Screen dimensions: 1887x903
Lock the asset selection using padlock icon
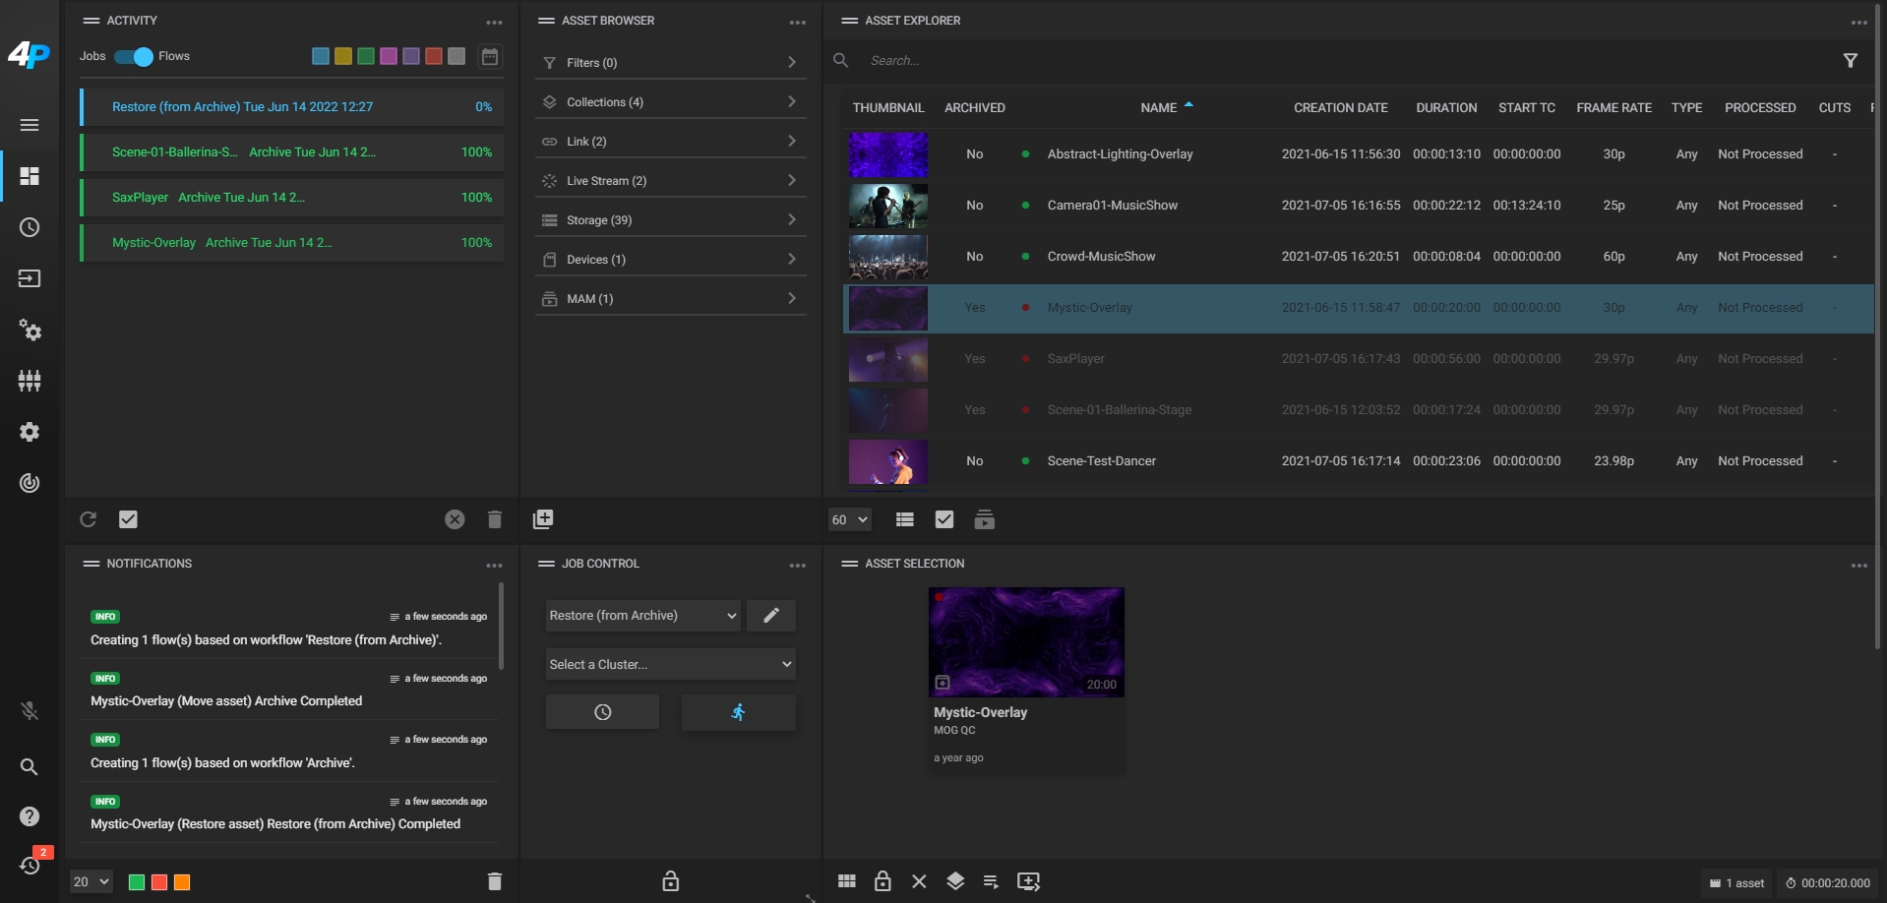[883, 881]
